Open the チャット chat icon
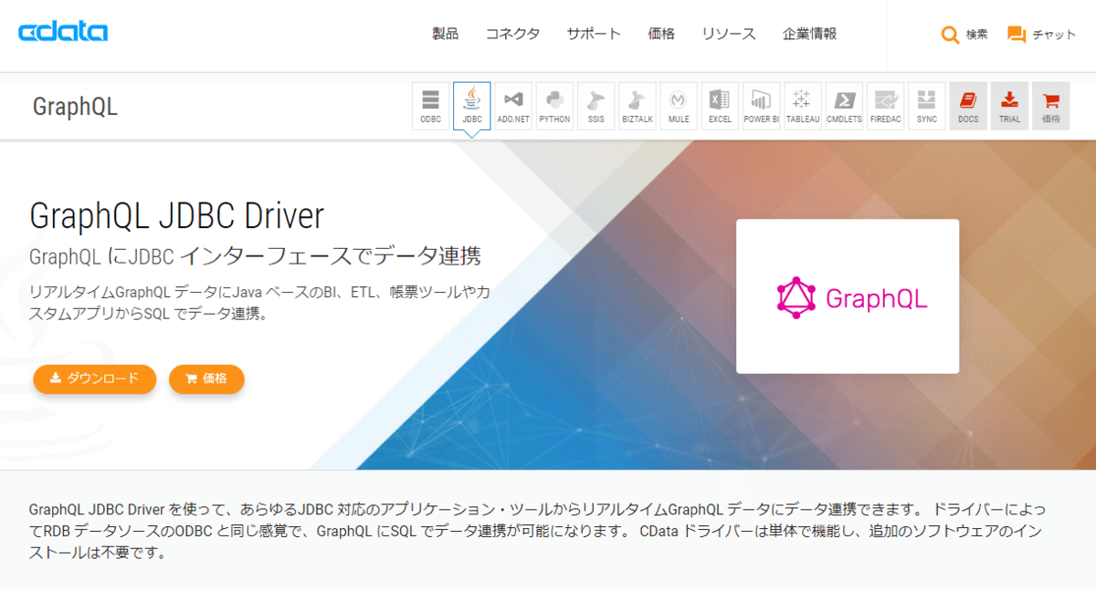 [1017, 35]
